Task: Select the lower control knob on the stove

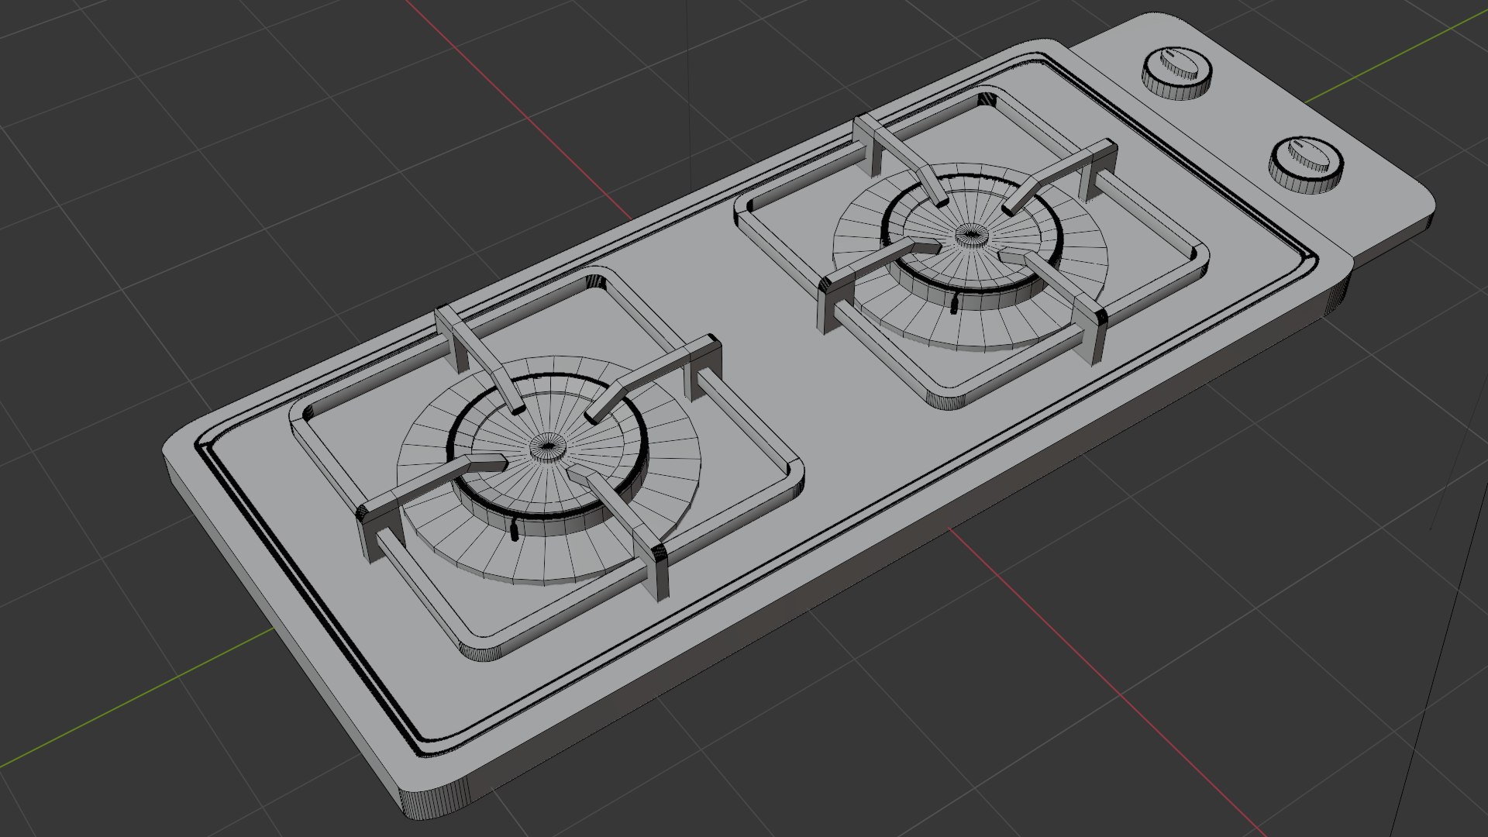Action: [1305, 164]
